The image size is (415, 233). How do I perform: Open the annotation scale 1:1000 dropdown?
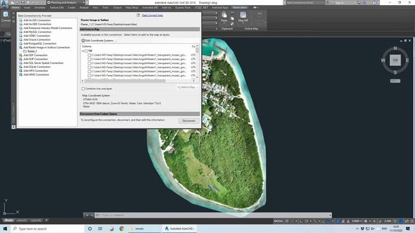357,221
